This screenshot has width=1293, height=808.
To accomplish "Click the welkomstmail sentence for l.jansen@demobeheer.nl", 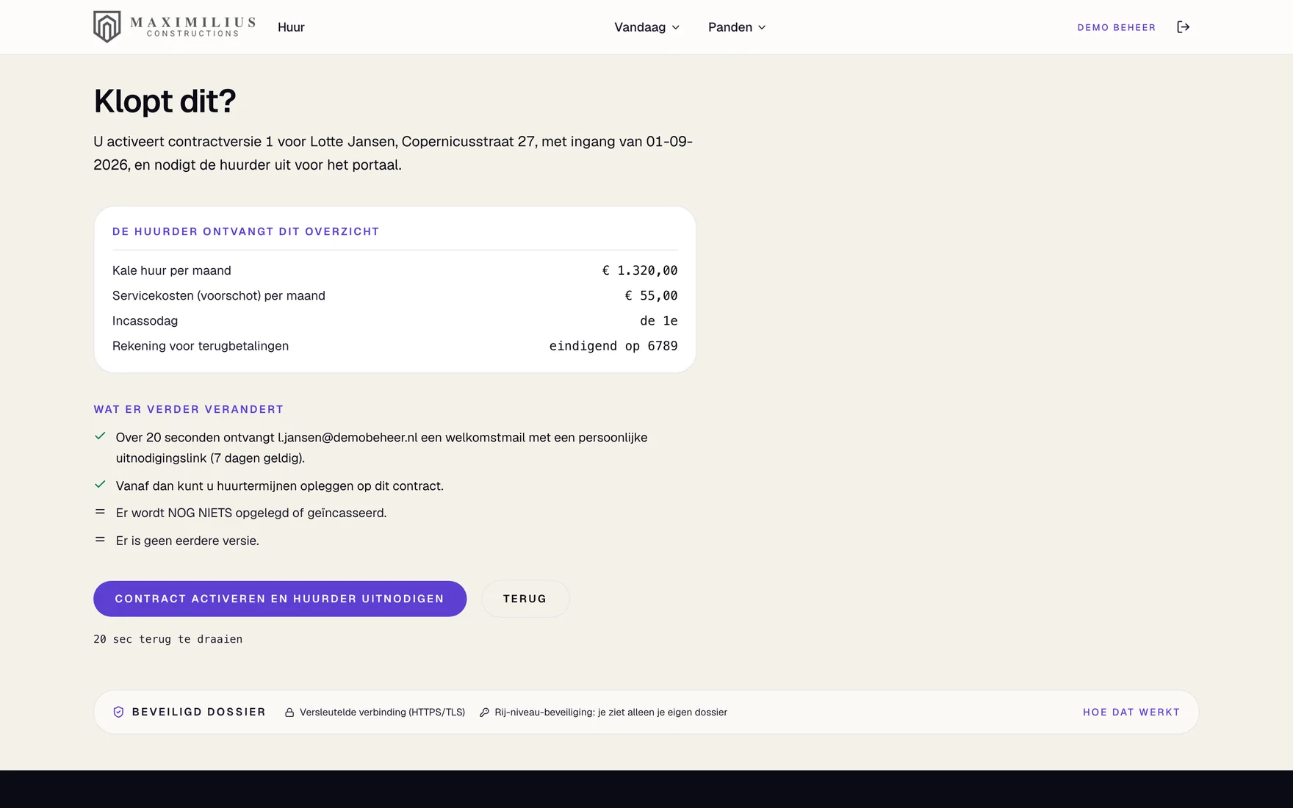I will [381, 447].
